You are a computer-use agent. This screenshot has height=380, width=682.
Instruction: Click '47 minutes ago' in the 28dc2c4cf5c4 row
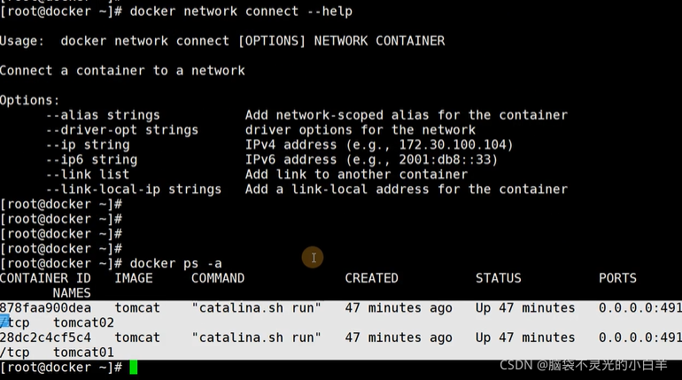click(399, 337)
